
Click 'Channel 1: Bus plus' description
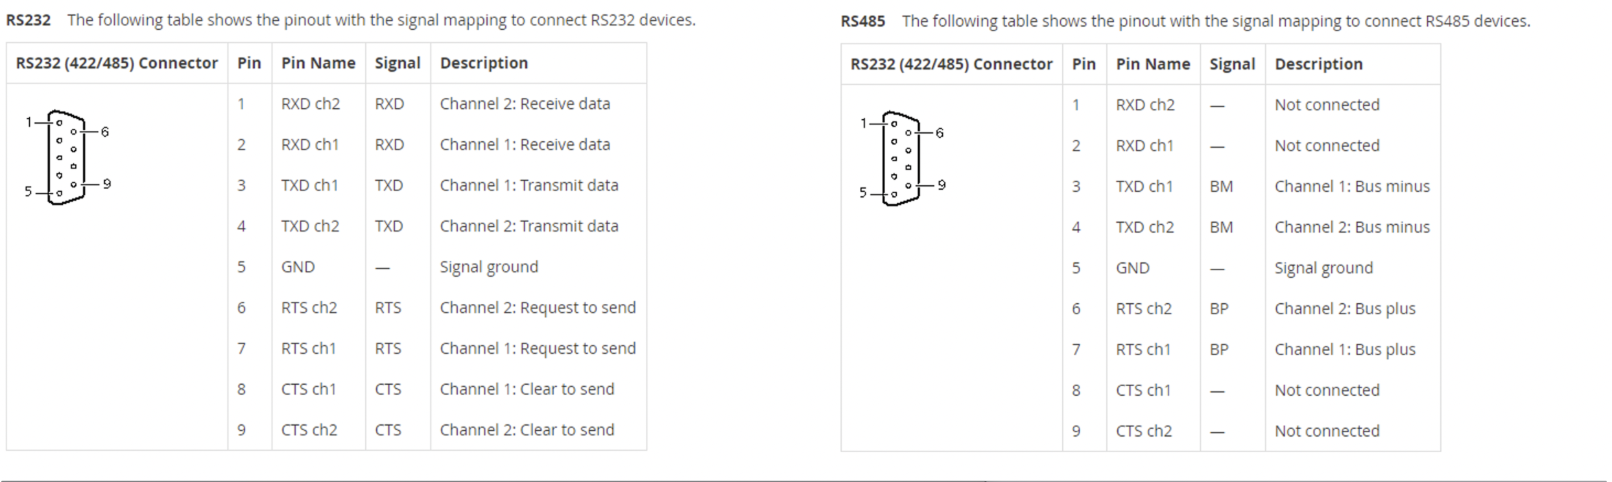point(1345,350)
